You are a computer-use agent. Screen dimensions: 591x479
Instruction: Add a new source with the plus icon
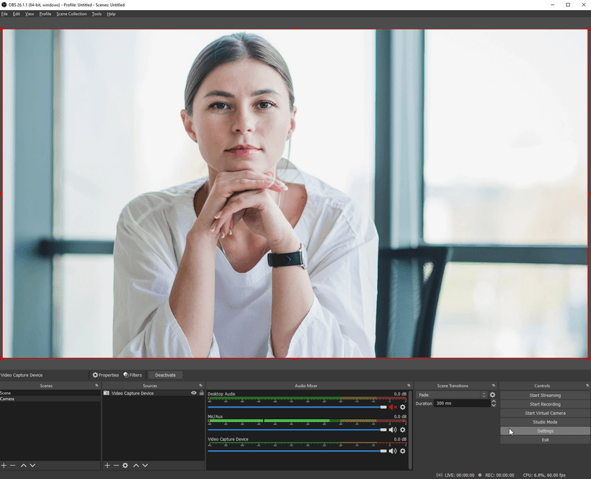click(x=107, y=465)
